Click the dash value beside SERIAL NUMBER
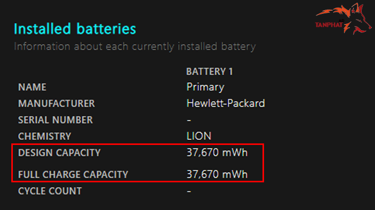This screenshot has width=375, height=210. pos(189,120)
